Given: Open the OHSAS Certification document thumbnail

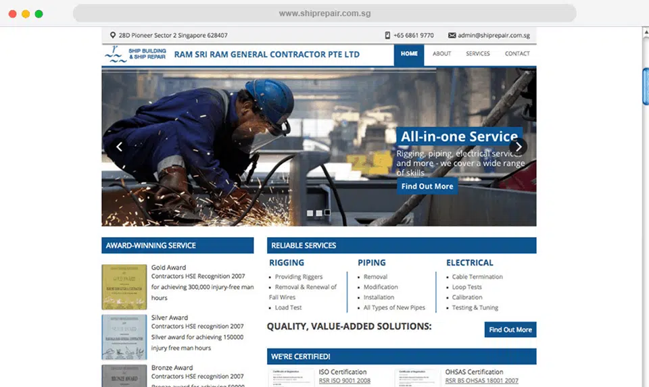Looking at the screenshot, I should 417,378.
